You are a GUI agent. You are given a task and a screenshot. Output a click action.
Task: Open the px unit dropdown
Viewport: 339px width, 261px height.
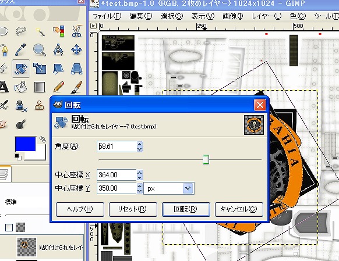click(169, 188)
